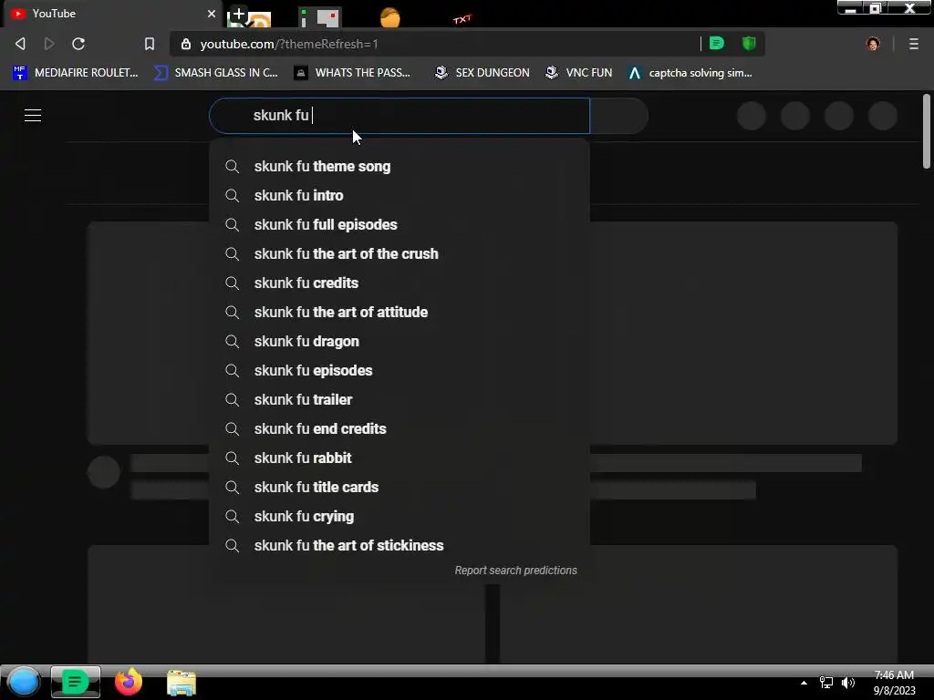Open the volume speaker tray icon
This screenshot has width=934, height=700.
pos(847,683)
